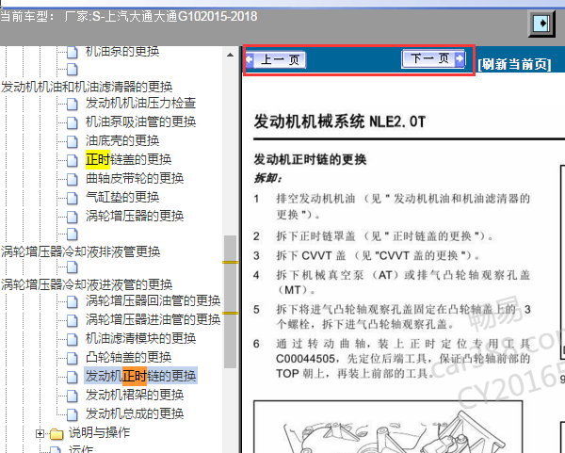Viewport: 565px width, 453px height.
Task: Open 油底壳的更换 entry
Action: click(x=122, y=140)
